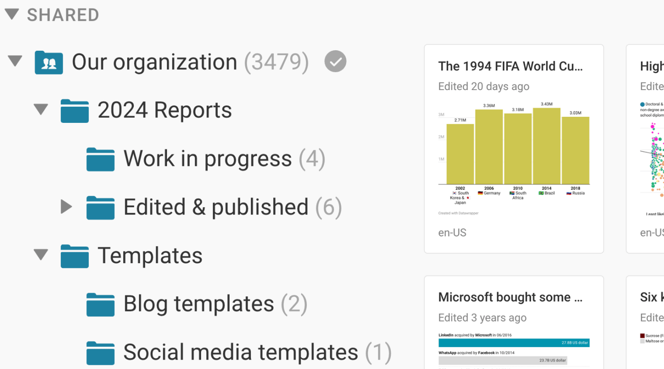Collapse the 2024 Reports folder
The height and width of the screenshot is (369, 664).
coord(41,110)
